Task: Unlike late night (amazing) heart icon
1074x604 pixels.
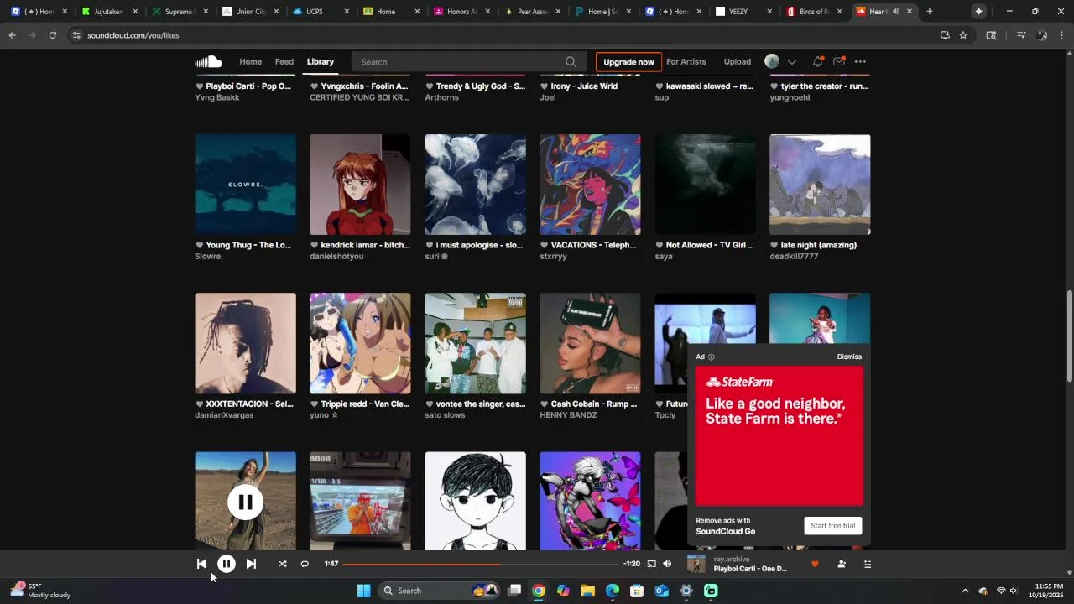Action: coord(774,245)
